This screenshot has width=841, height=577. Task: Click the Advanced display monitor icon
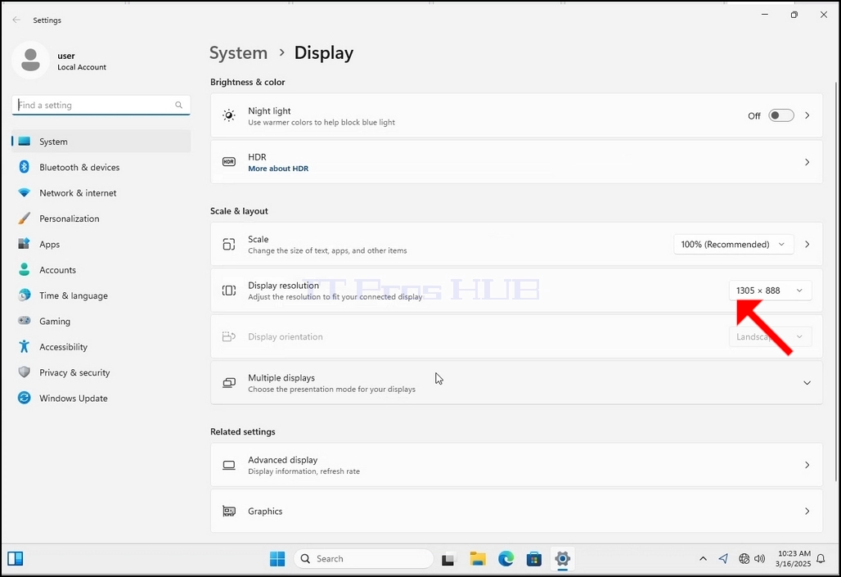tap(229, 465)
